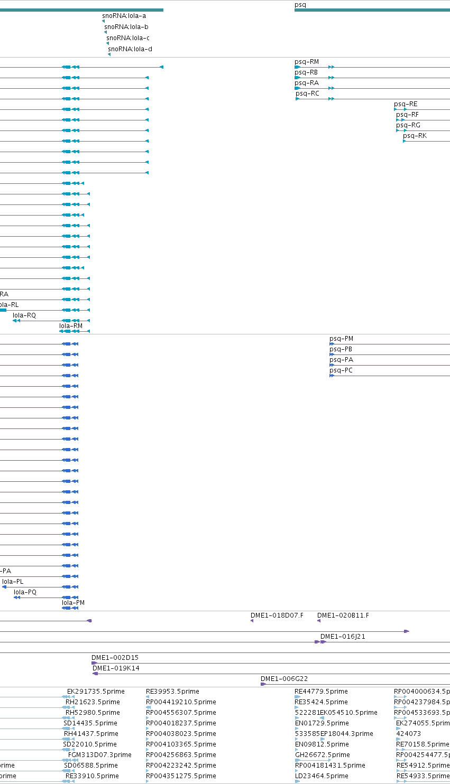Select EST EP18044.3prime
Image resolution: width=450 pixels, height=784 pixels.
[346, 734]
